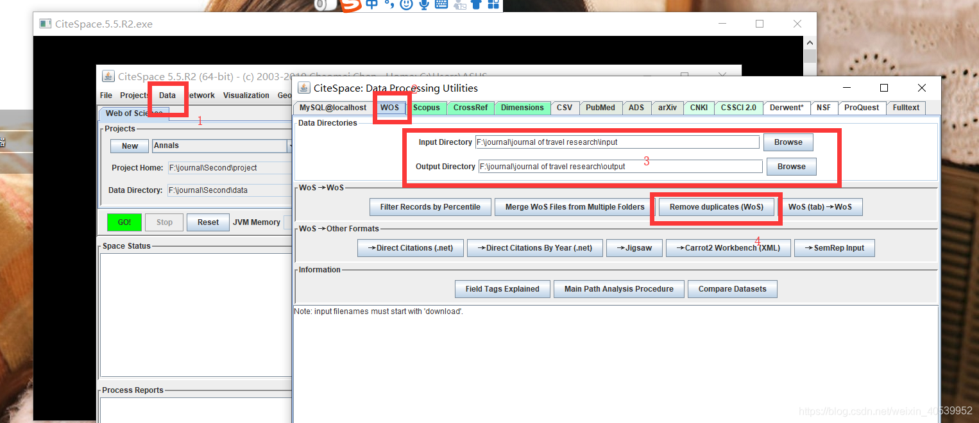
Task: Close the CiteSpace.5.5.R2.exe console window
Action: tap(797, 24)
